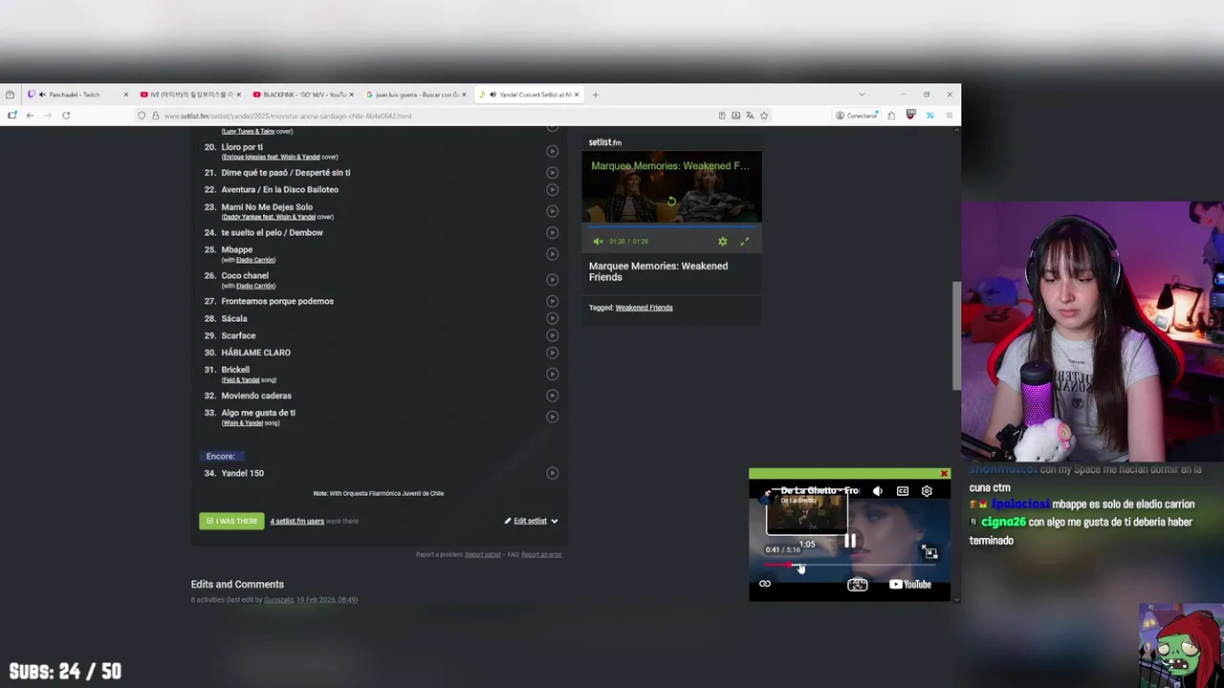Play song preview for Lloro por ti
1224x688 pixels.
(552, 151)
